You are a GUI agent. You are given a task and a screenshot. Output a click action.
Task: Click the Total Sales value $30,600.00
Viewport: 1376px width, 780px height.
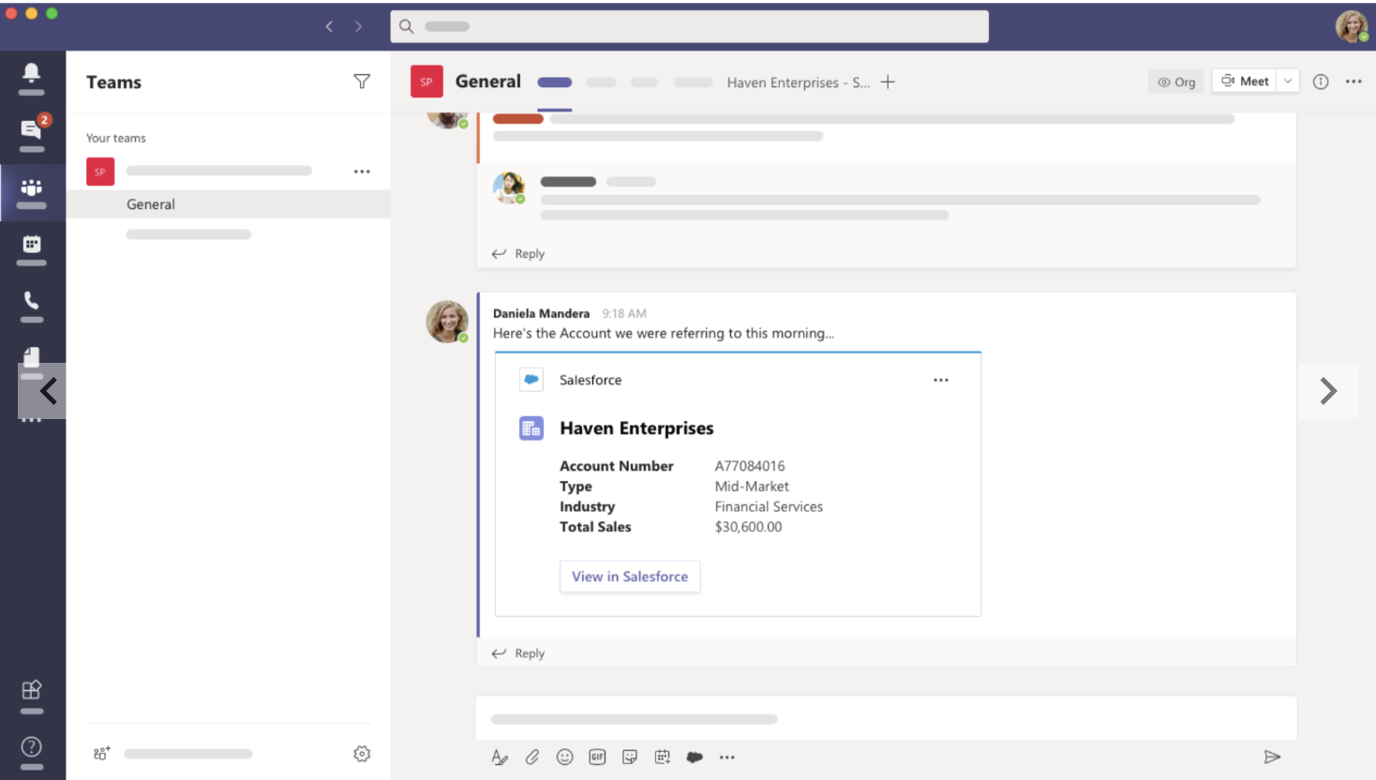[x=748, y=527]
